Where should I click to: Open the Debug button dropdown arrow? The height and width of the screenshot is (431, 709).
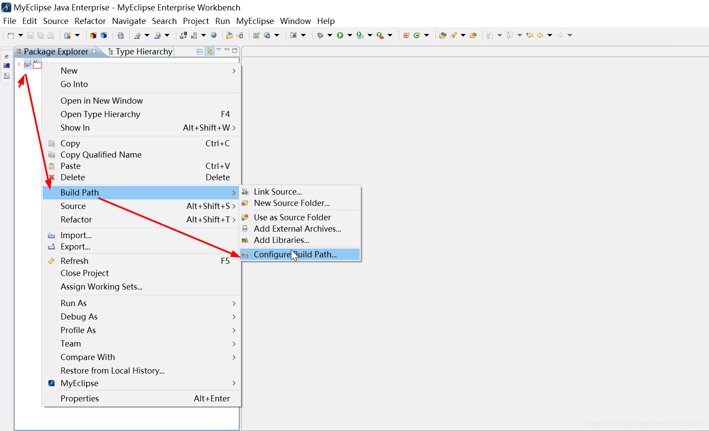[330, 35]
